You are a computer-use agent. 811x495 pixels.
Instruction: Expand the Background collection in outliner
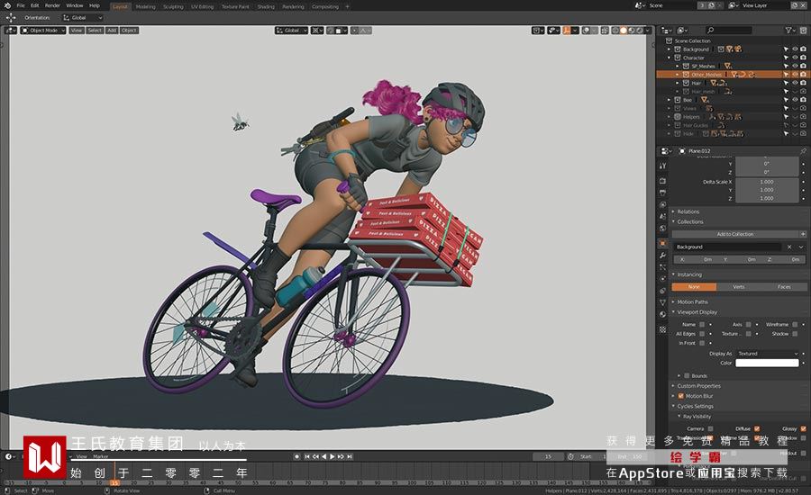670,49
